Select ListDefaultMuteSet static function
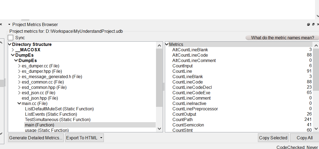Viewport: 319px width, 149px height. 59,109
